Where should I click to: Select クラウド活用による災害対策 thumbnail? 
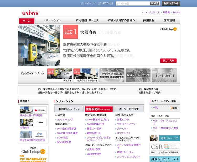point(112,75)
